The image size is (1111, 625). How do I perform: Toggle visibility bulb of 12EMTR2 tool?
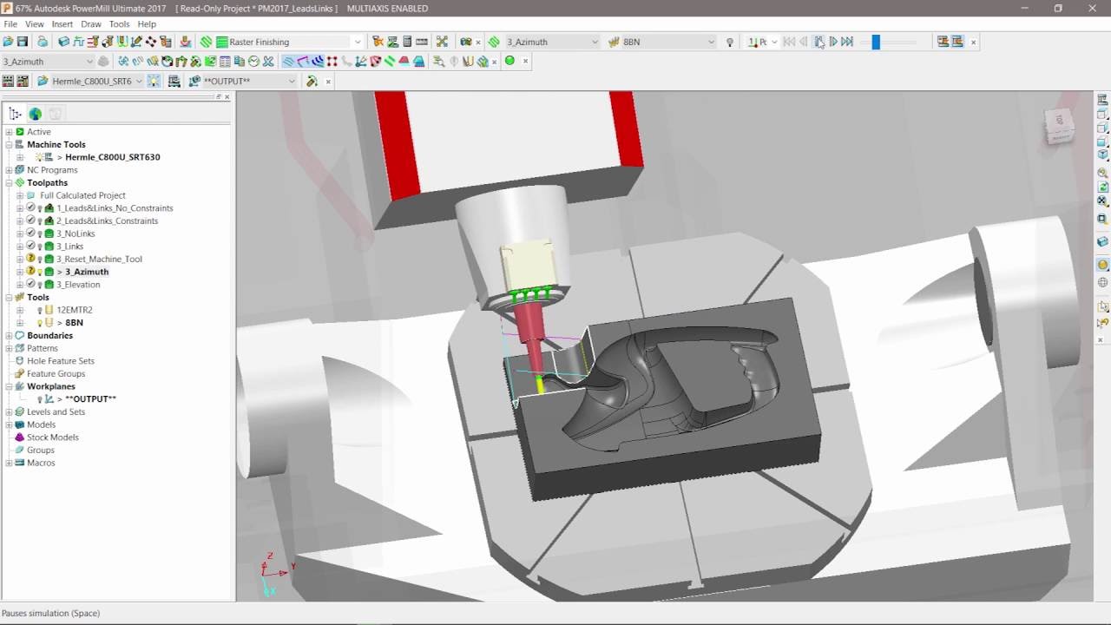pos(40,310)
